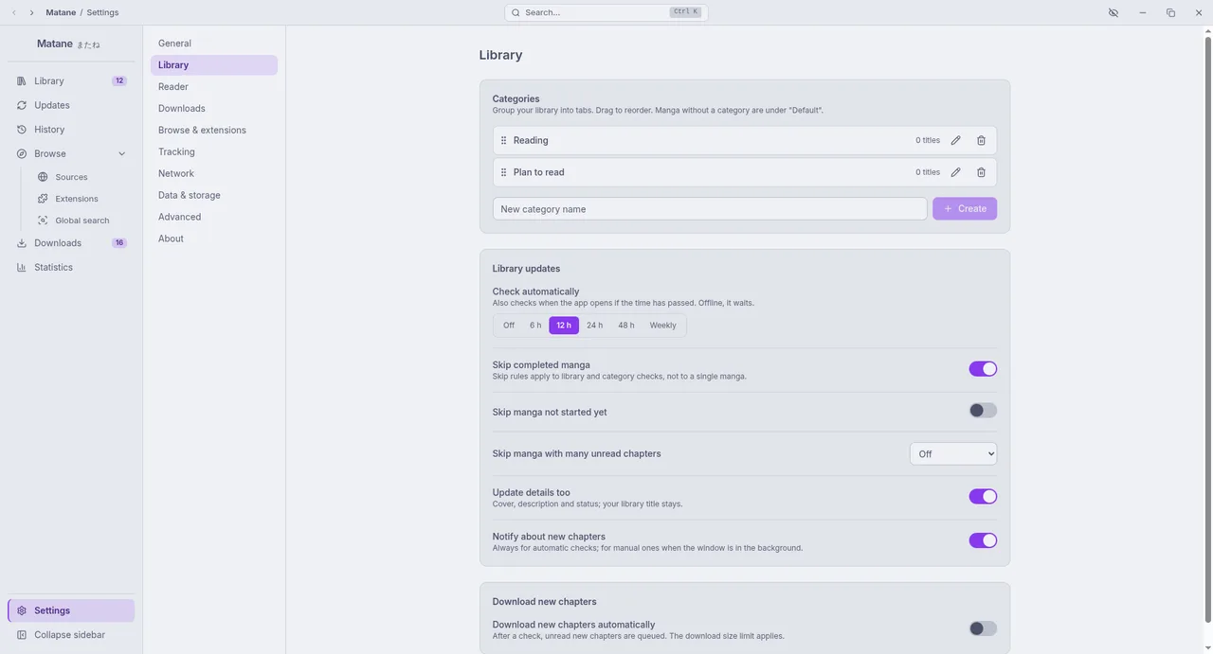Viewport: 1213px width, 654px height.
Task: Toggle Skip completed manga
Action: (x=983, y=369)
